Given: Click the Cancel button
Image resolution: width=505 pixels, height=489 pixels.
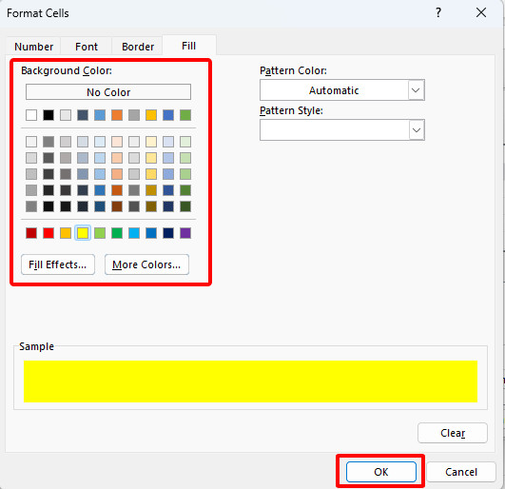Looking at the screenshot, I should tap(461, 472).
